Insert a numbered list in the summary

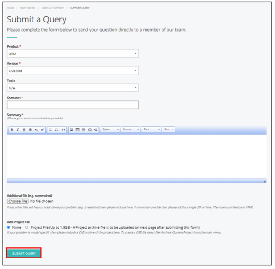click(x=50, y=130)
